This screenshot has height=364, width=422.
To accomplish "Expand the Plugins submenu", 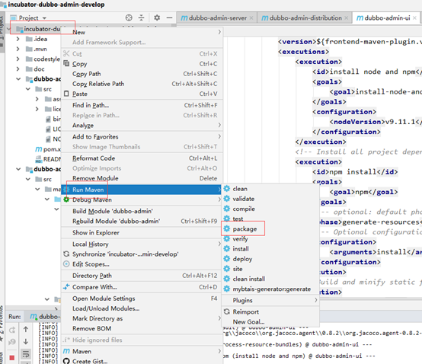I will (270, 300).
